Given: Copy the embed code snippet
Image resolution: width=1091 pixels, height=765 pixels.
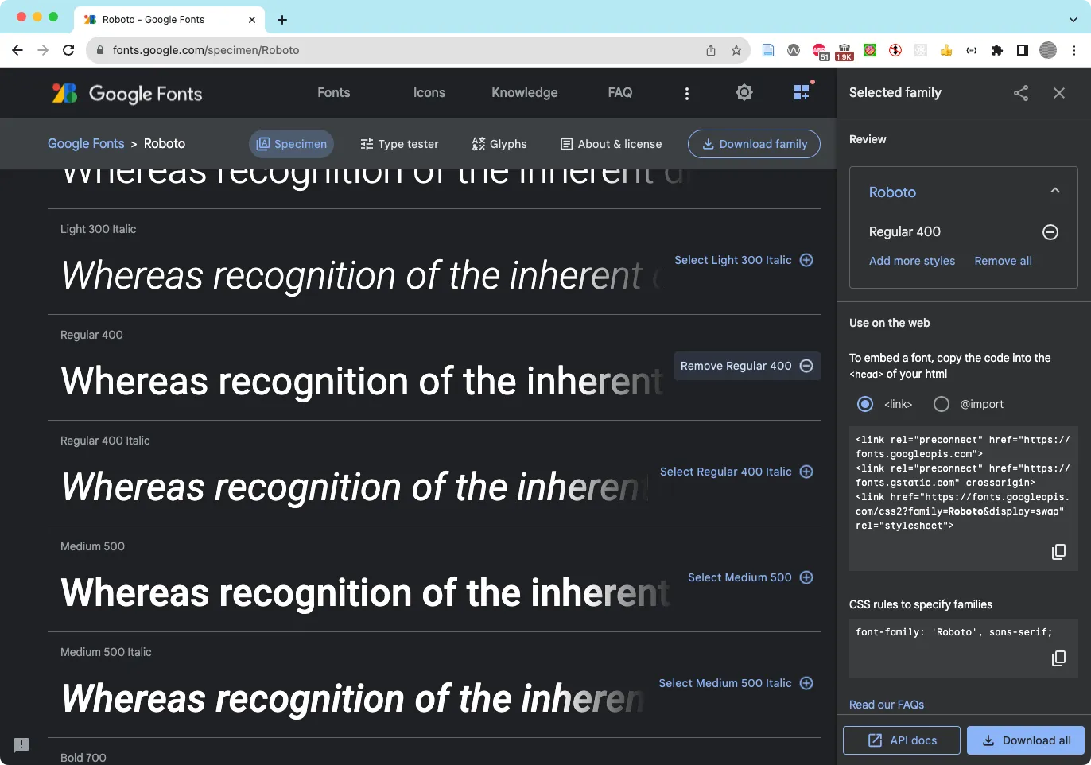Looking at the screenshot, I should pos(1058,552).
